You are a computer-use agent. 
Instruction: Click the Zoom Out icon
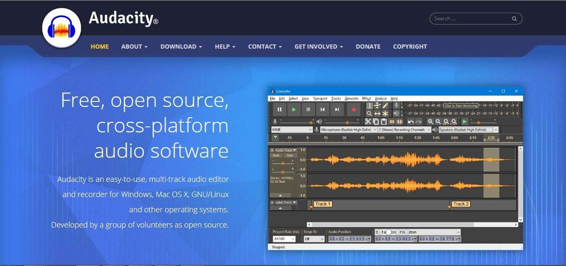click(x=438, y=122)
